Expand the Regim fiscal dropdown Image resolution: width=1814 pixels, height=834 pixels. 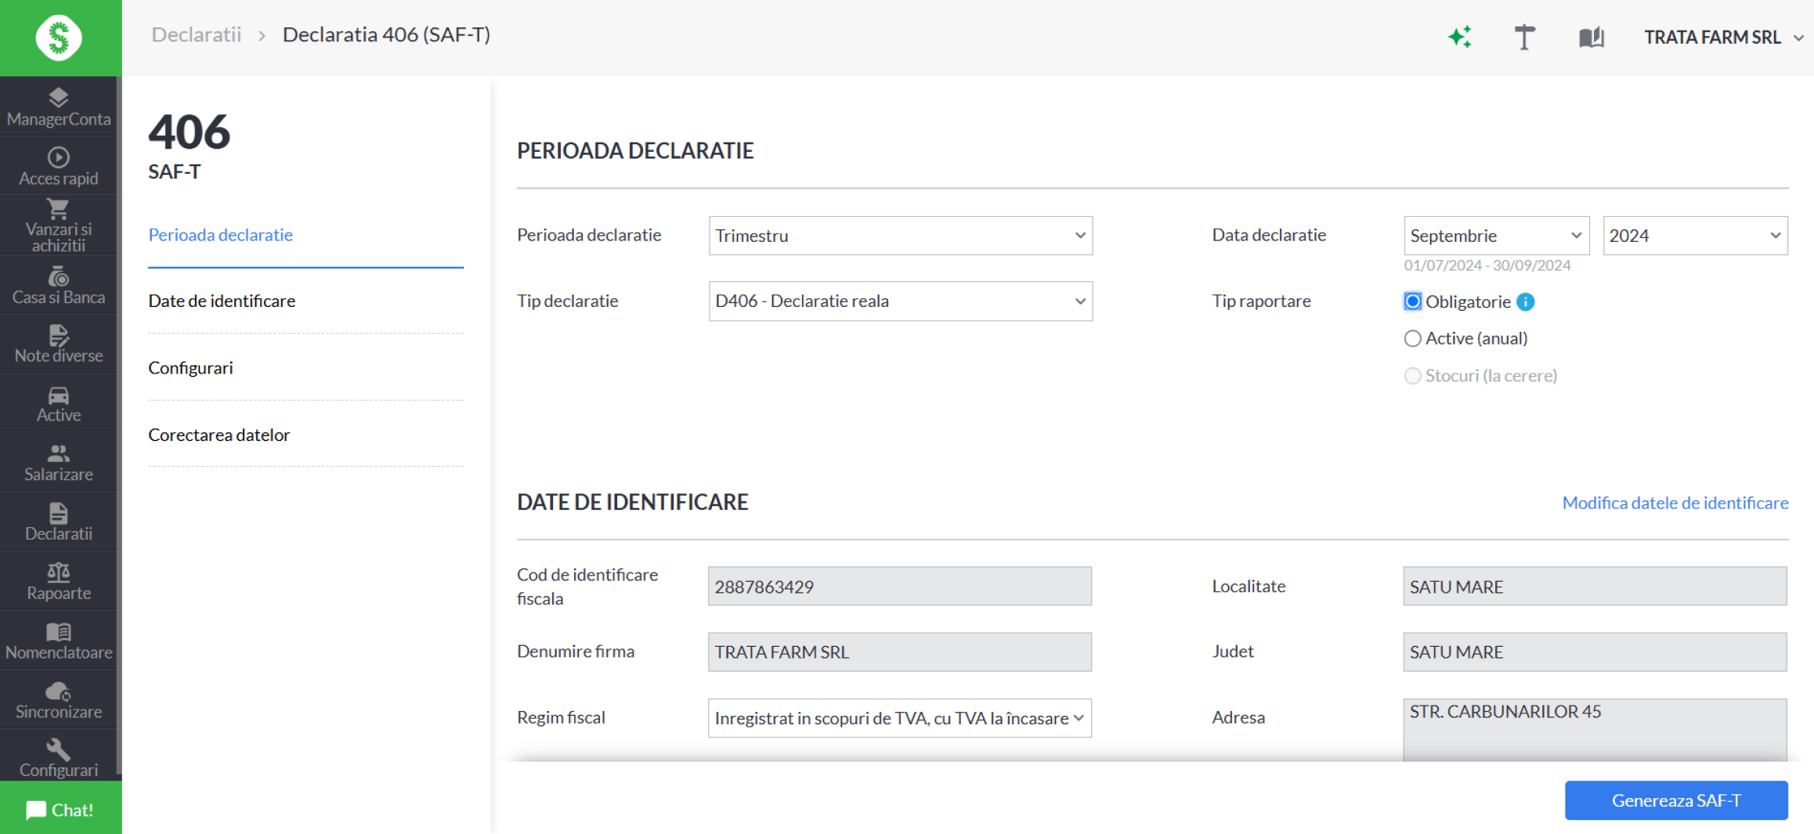(x=900, y=718)
